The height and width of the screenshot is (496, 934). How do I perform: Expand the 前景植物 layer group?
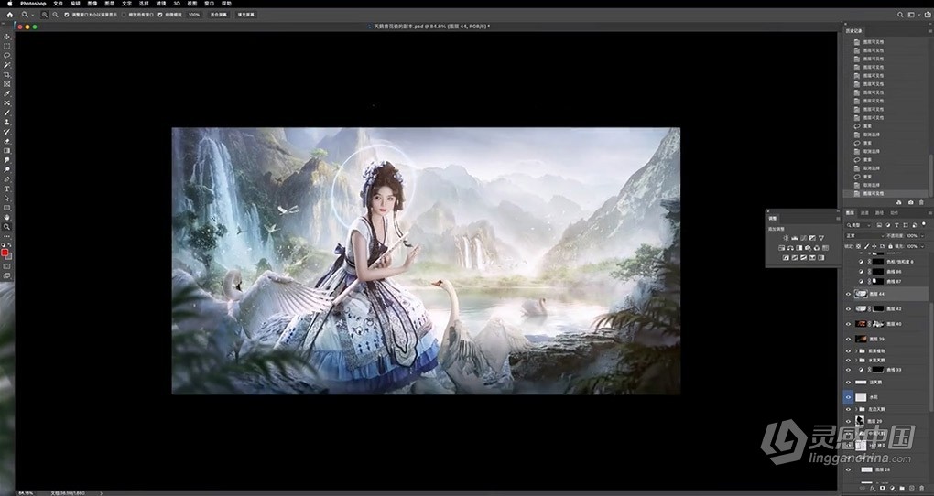[x=857, y=350]
